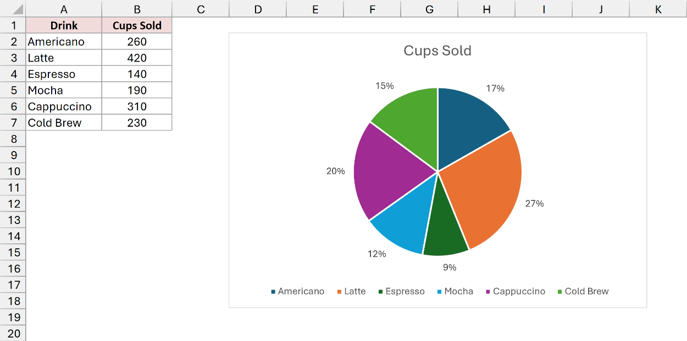This screenshot has width=687, height=341.
Task: Click the 20% data label
Action: (x=336, y=171)
